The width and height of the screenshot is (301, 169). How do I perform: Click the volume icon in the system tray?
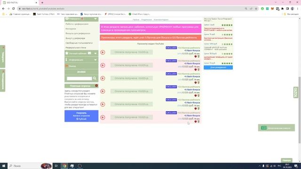(x=275, y=166)
